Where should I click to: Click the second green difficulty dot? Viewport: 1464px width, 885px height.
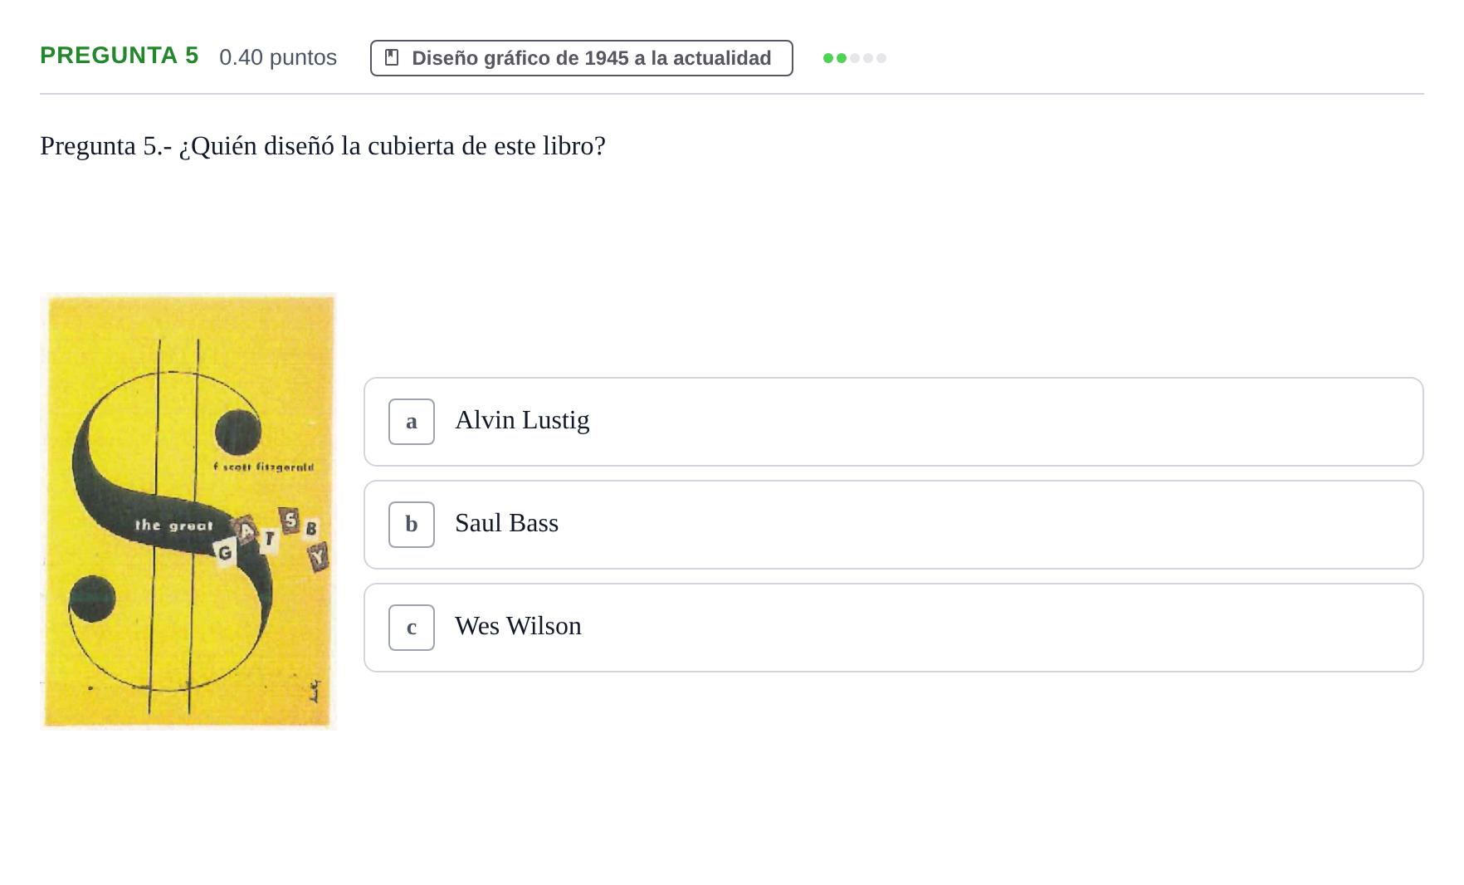[x=842, y=58]
